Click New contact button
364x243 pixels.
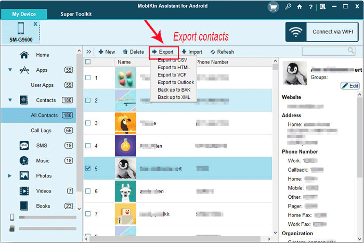tap(107, 52)
